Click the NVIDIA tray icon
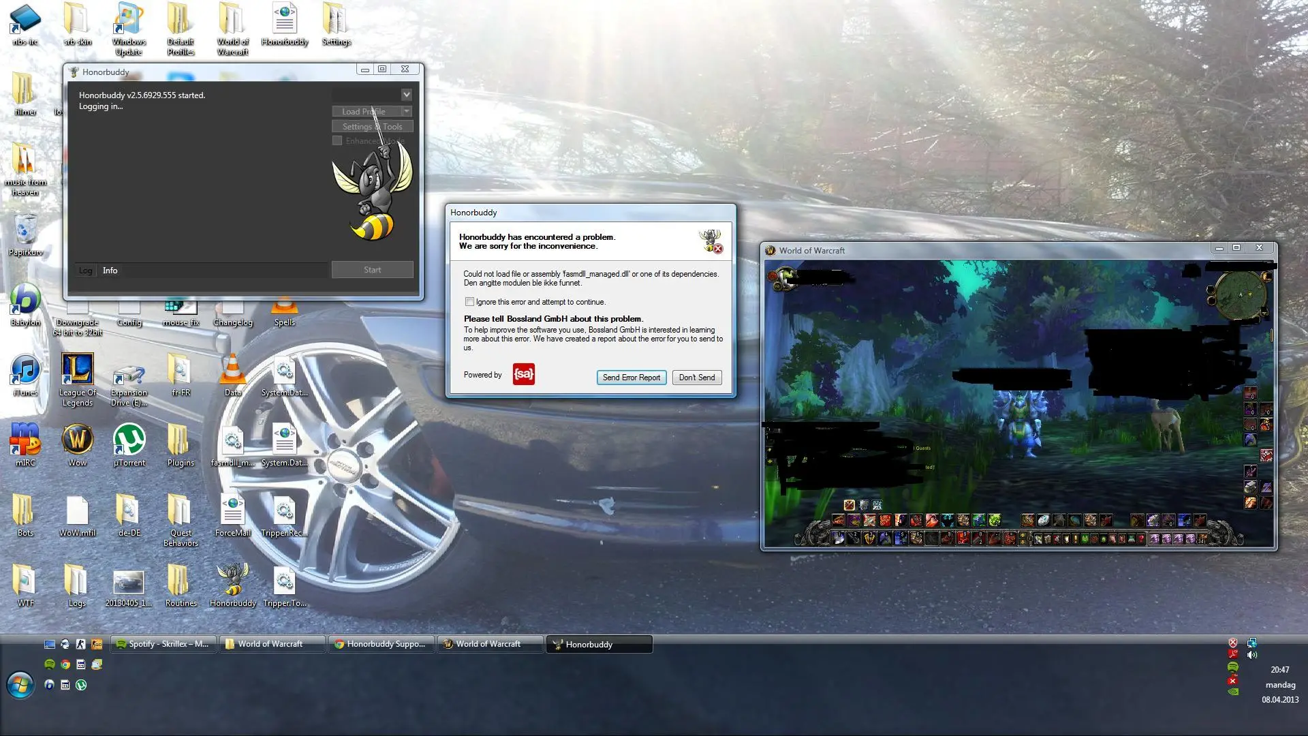This screenshot has height=736, width=1308. point(1233,691)
